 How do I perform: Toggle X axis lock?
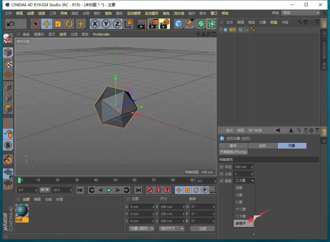95,24
